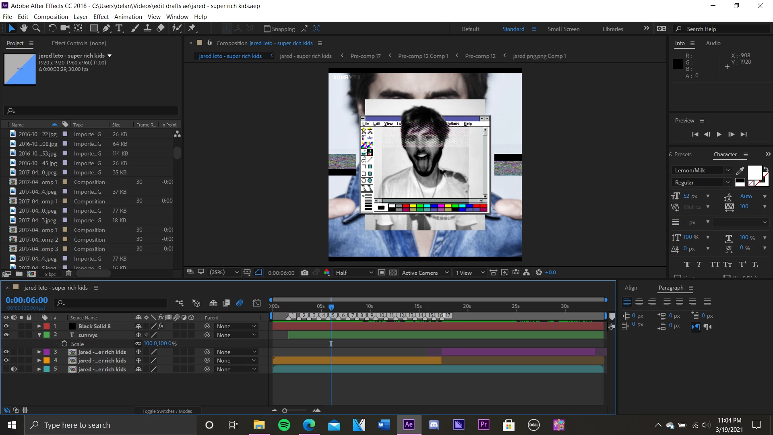773x435 pixels.
Task: Toggle audio on layer 5
Action: point(14,369)
